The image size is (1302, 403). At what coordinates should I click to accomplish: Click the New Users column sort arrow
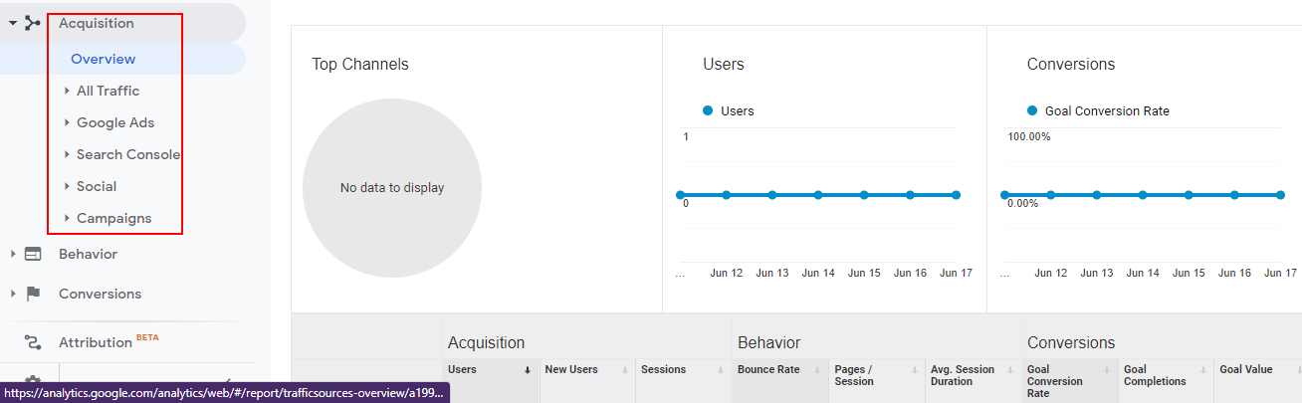pyautogui.click(x=624, y=370)
